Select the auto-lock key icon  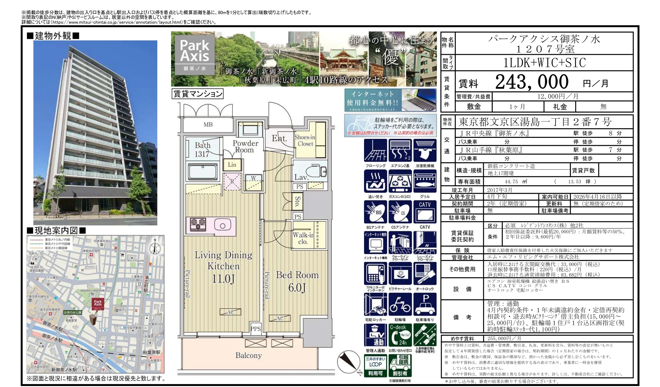tap(425, 273)
